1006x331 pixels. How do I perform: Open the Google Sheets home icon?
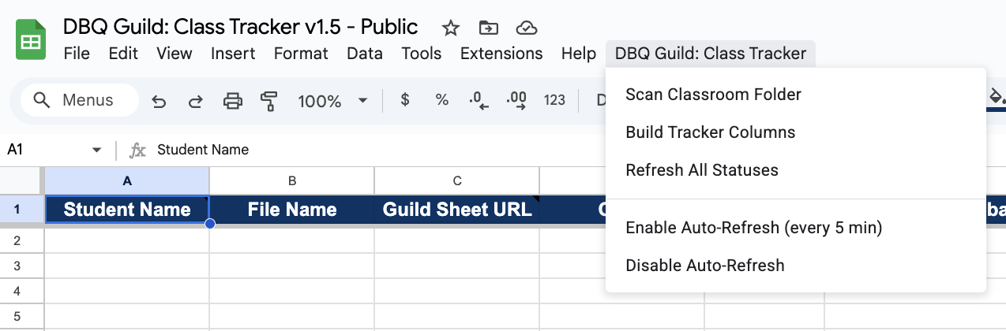tap(32, 40)
